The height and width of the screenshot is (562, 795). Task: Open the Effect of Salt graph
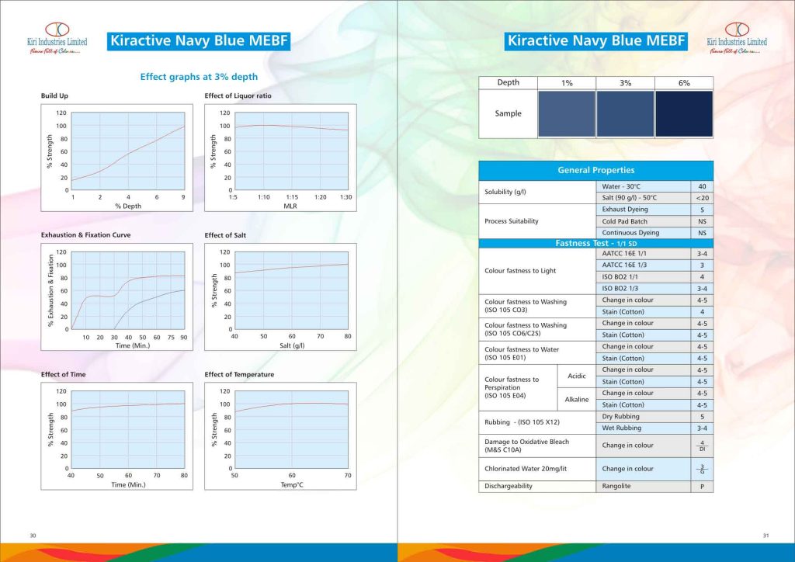click(x=280, y=297)
